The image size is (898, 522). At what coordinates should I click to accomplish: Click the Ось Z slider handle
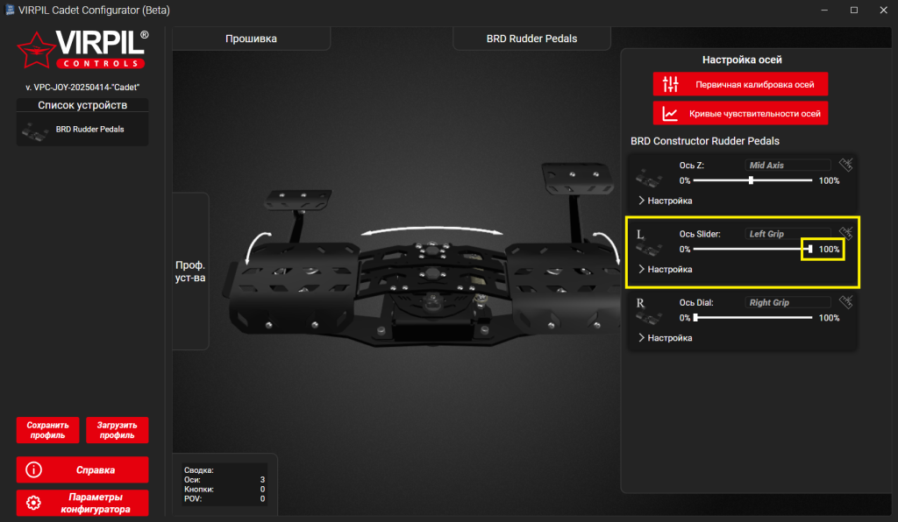click(x=751, y=180)
